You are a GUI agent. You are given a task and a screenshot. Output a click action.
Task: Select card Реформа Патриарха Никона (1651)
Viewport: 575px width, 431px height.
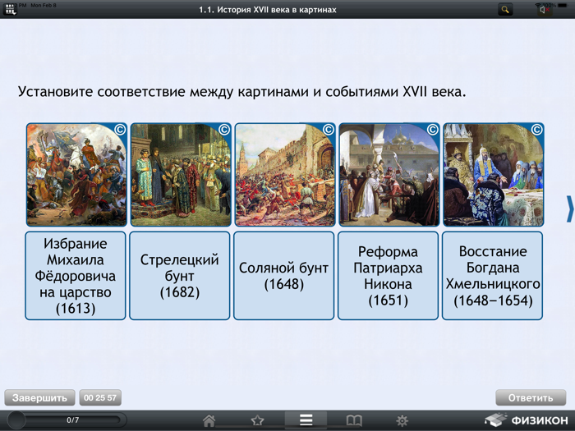click(x=388, y=276)
